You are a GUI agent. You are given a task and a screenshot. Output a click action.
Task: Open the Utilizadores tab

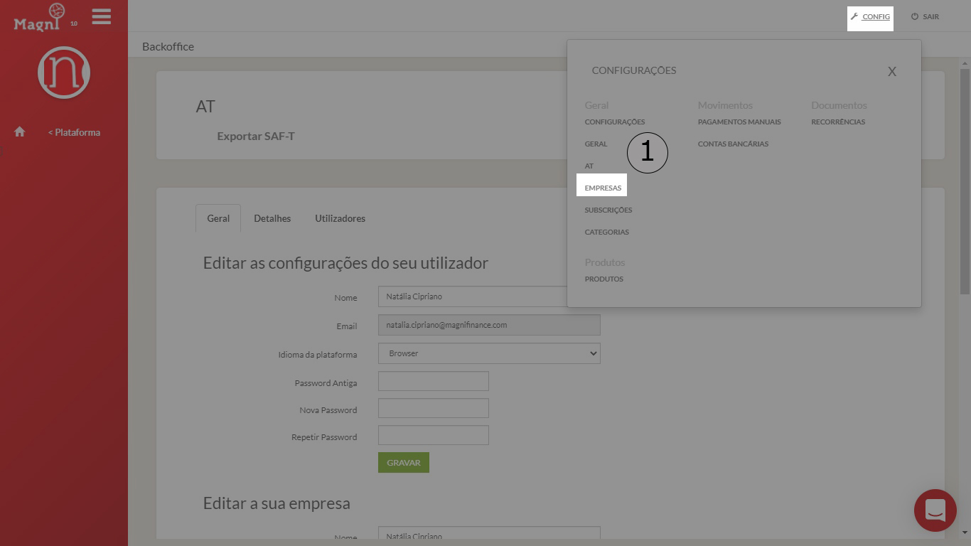coord(340,218)
